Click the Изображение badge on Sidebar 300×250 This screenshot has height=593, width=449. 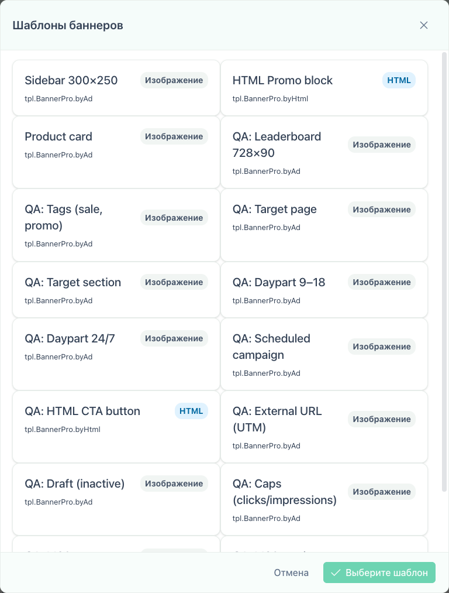174,80
